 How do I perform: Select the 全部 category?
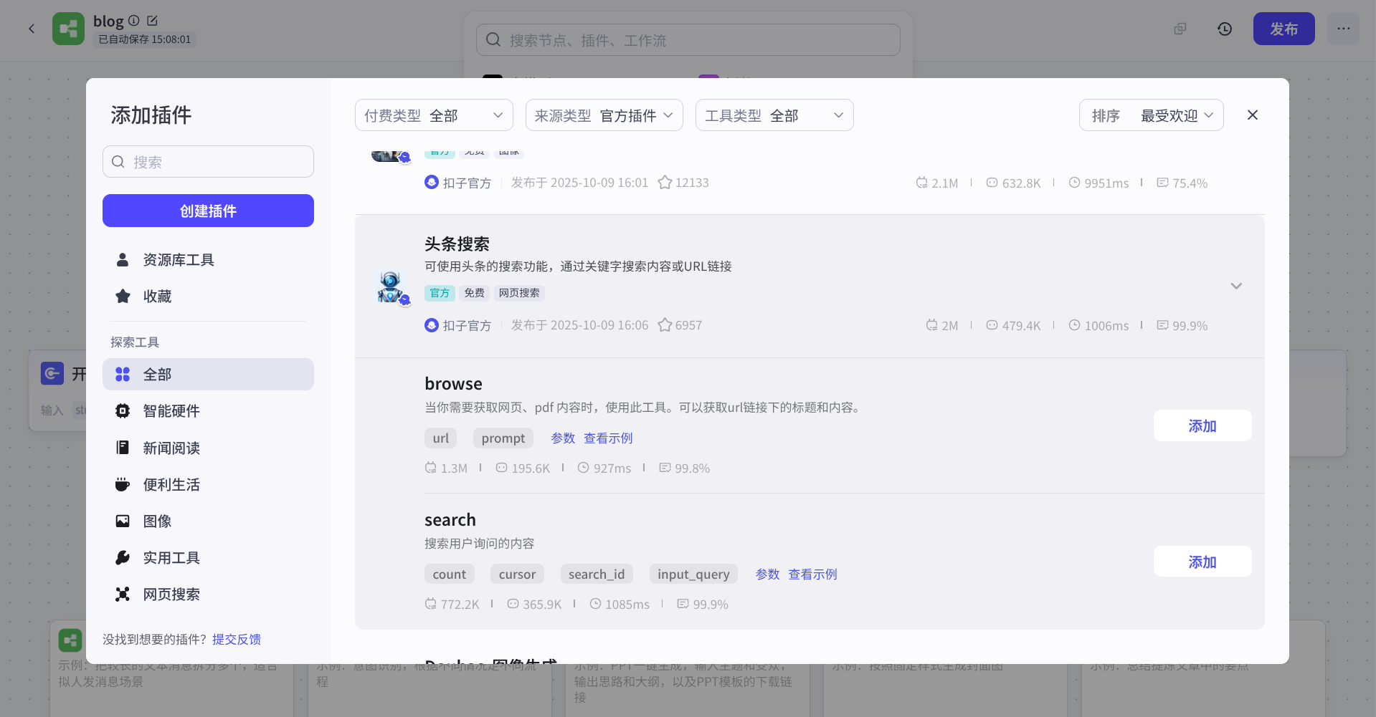click(x=208, y=375)
